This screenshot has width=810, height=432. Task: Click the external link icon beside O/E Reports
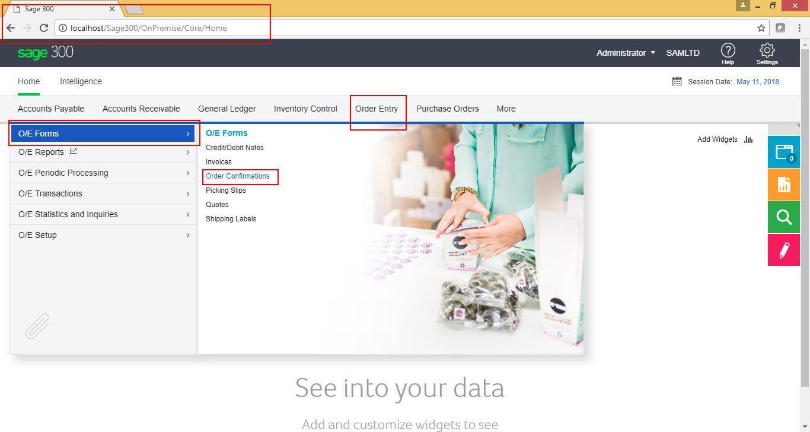coord(74,151)
